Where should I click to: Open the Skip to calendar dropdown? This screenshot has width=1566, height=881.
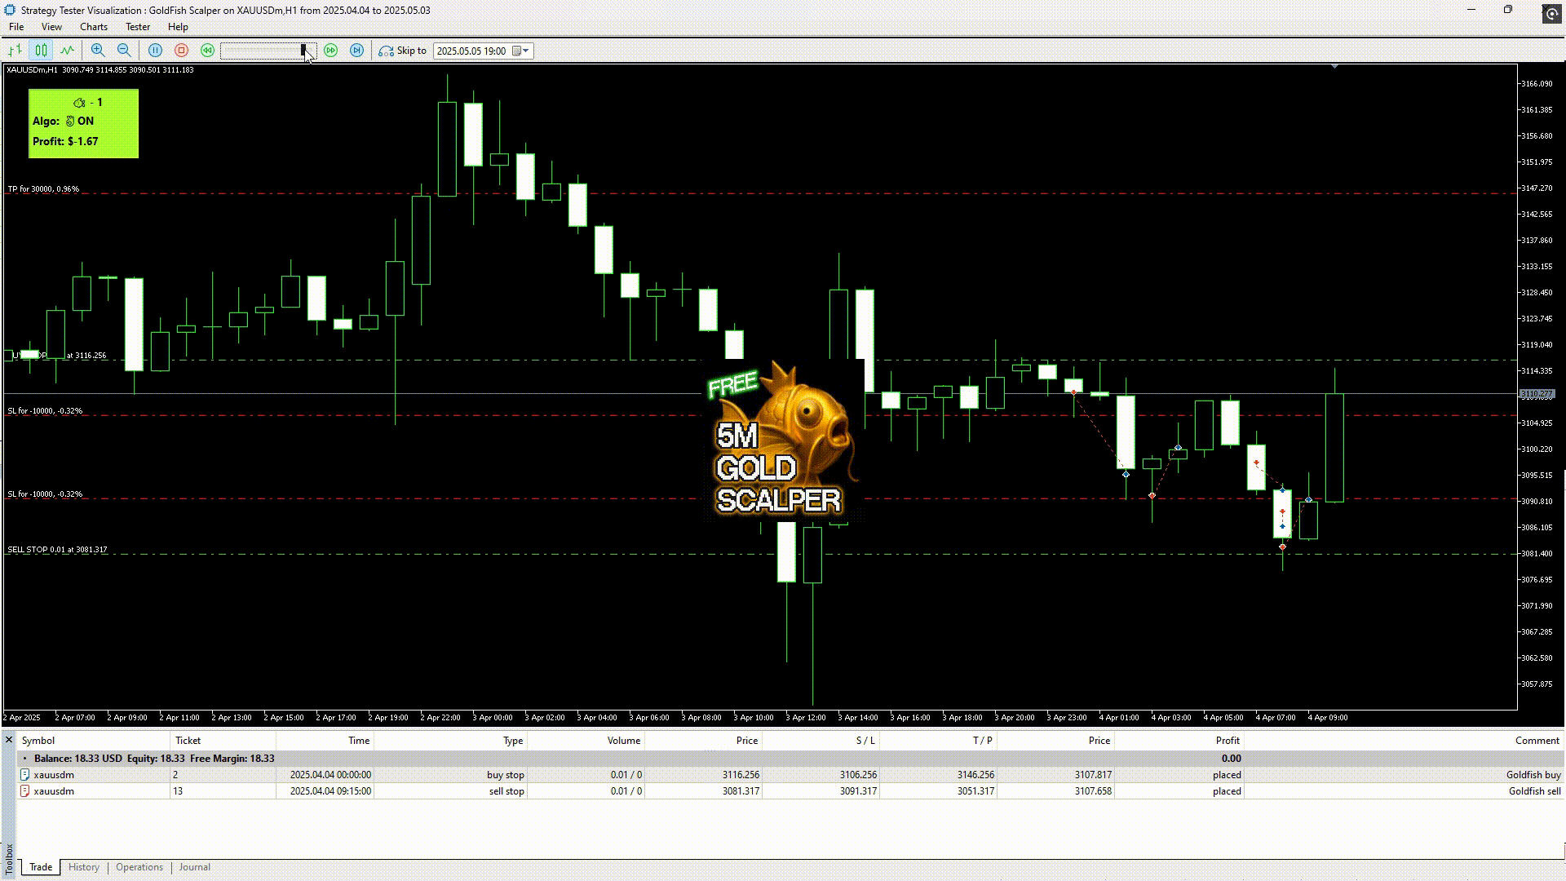[x=522, y=51]
